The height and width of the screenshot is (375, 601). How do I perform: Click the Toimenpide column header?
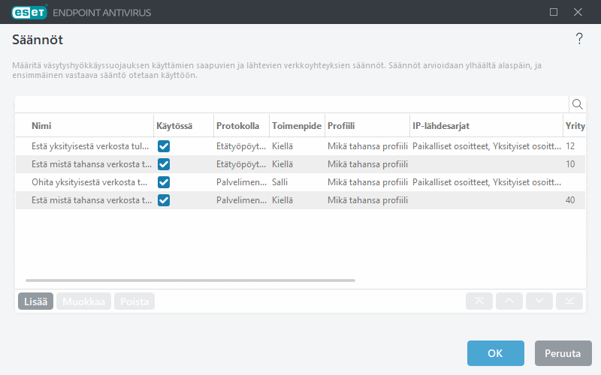294,125
